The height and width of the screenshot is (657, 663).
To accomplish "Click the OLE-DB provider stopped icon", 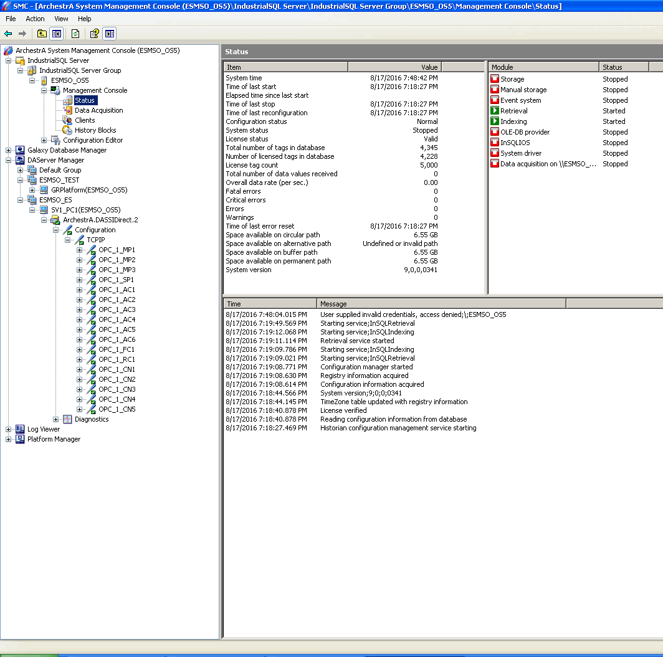I will (494, 131).
